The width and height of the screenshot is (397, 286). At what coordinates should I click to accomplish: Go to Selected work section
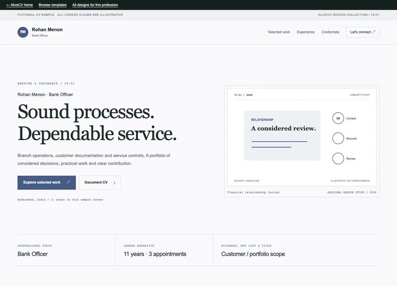279,32
